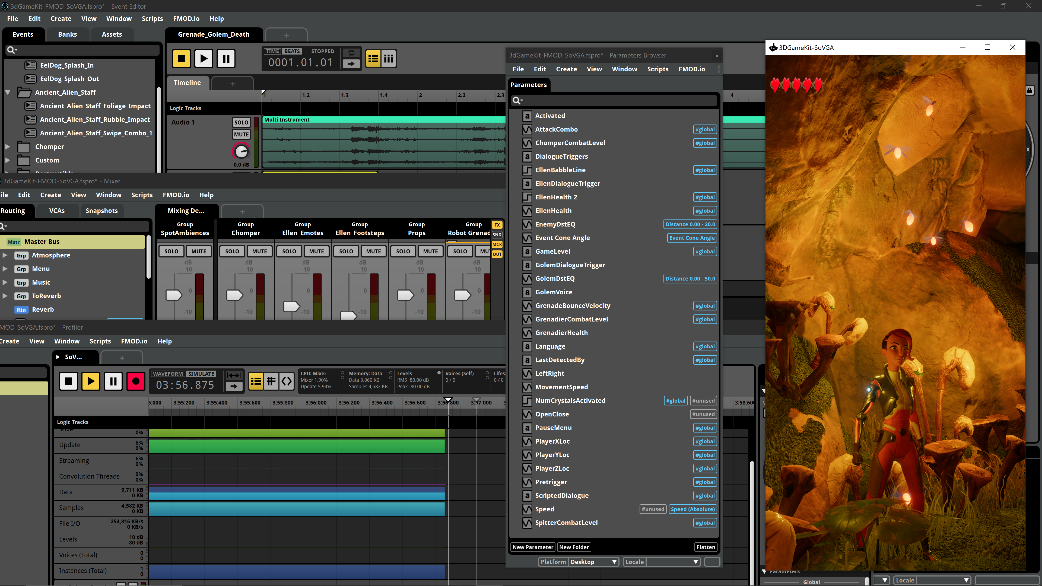Switch timecode display to BEATS
Screen dimensions: 1042x586
pos(292,51)
